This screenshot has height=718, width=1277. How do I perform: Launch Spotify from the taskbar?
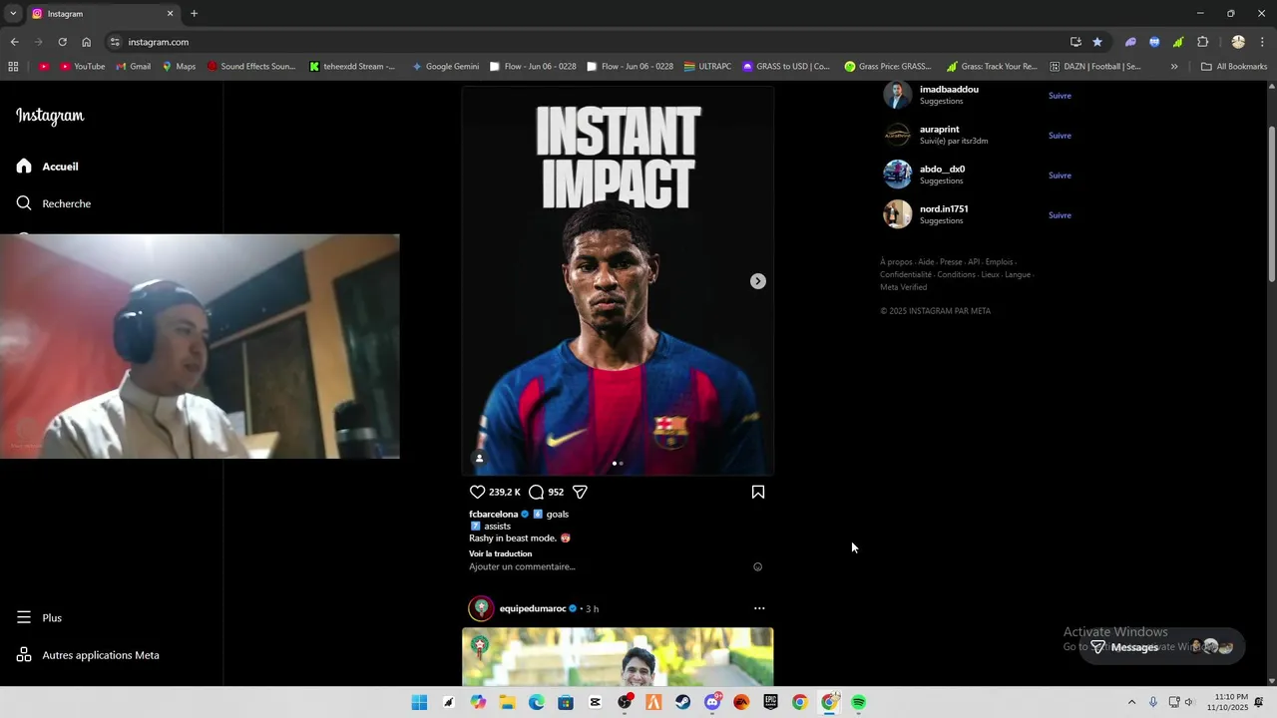(x=858, y=702)
